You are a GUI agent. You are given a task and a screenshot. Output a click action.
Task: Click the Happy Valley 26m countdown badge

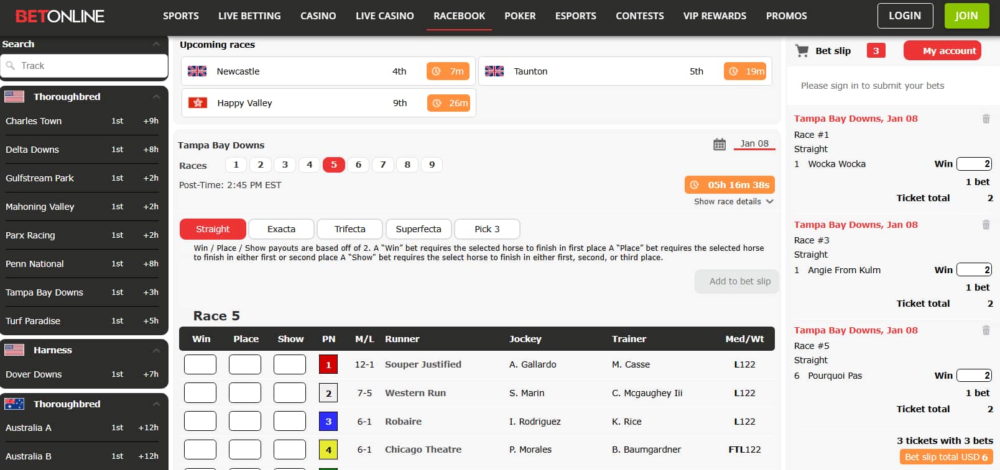[448, 103]
